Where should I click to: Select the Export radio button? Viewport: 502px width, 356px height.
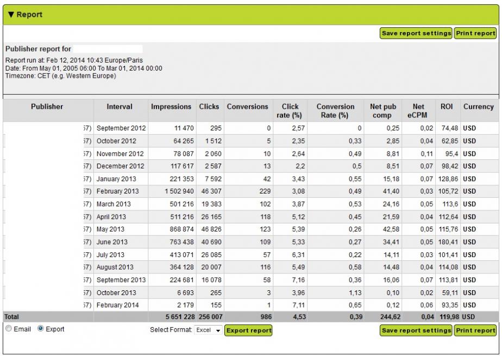click(x=41, y=329)
